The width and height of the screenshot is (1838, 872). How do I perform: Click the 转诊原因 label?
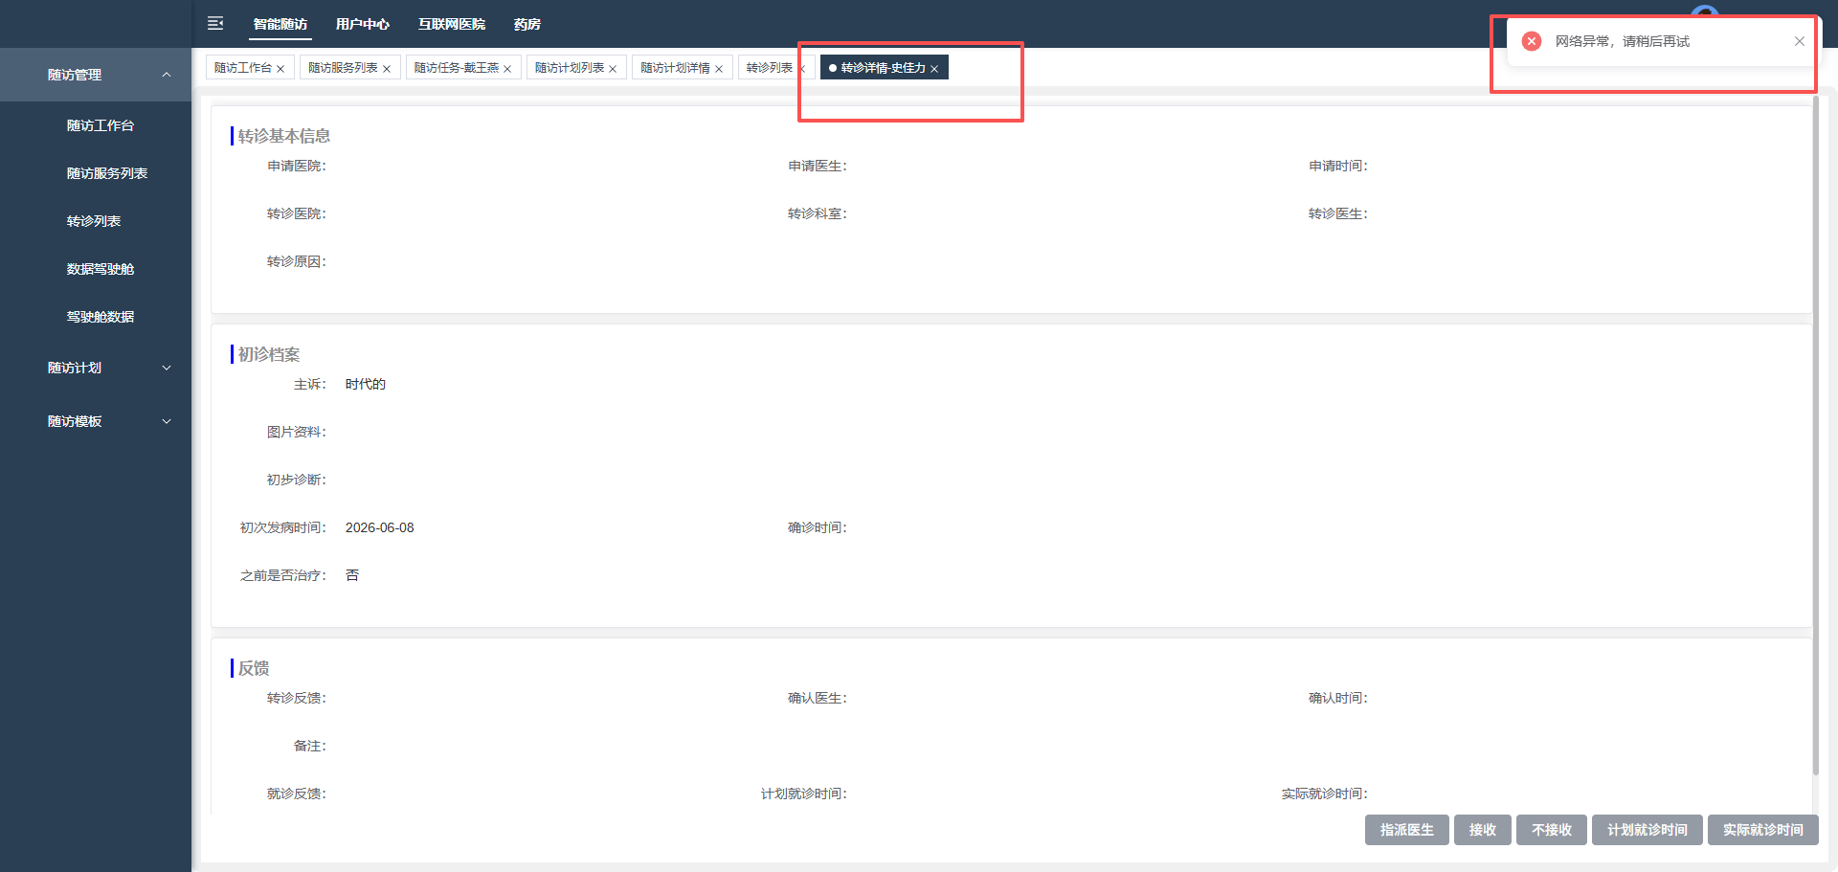297,261
